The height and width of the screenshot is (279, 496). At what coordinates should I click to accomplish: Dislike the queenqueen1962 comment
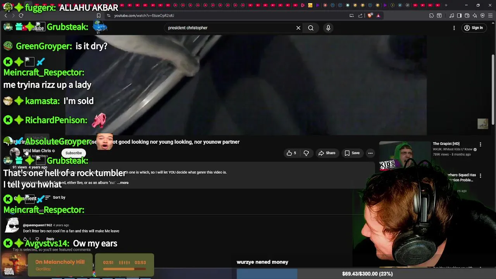(37, 239)
